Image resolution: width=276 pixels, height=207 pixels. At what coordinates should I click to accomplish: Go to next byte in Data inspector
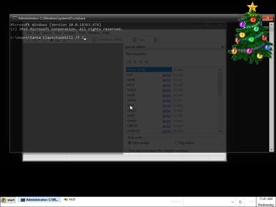(x=141, y=62)
